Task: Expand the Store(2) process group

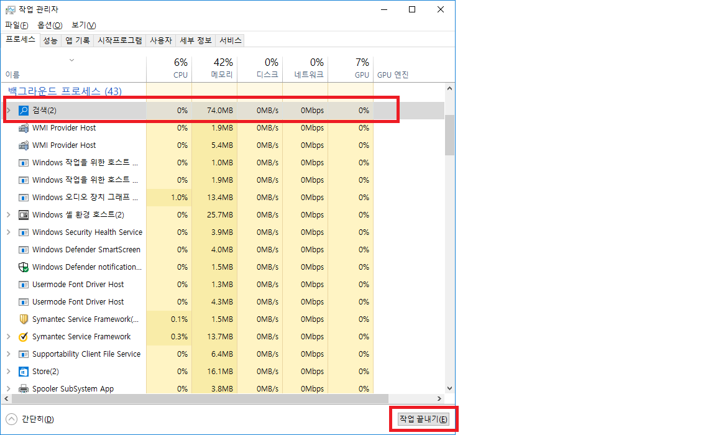Action: click(8, 372)
